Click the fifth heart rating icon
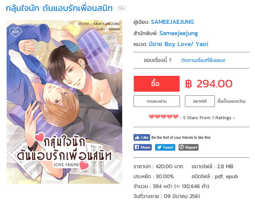255x200 pixels. 175,117
